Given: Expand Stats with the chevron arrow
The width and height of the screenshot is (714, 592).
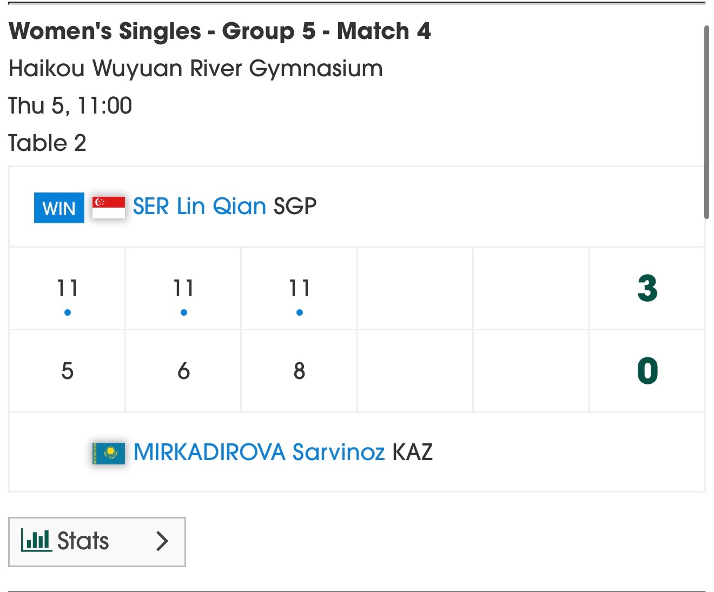Looking at the screenshot, I should pos(162,541).
